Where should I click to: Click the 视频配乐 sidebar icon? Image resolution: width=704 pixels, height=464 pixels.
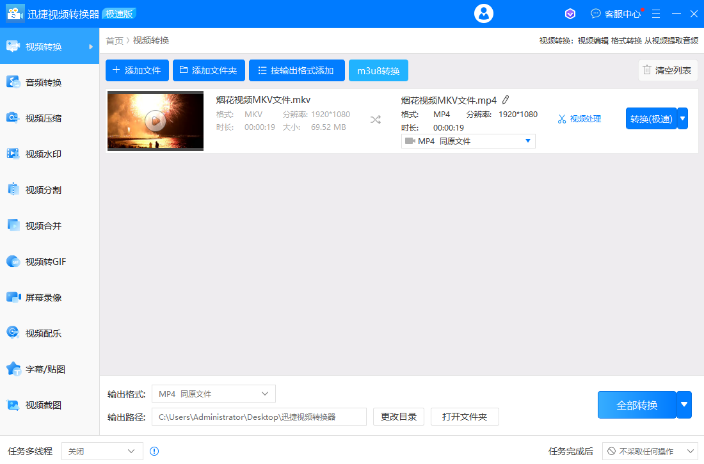tap(13, 333)
